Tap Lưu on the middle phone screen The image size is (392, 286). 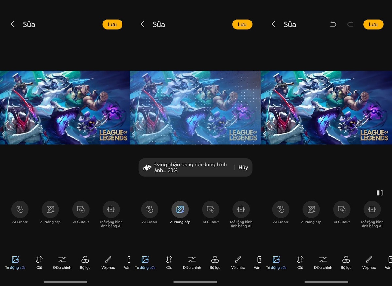(x=242, y=24)
